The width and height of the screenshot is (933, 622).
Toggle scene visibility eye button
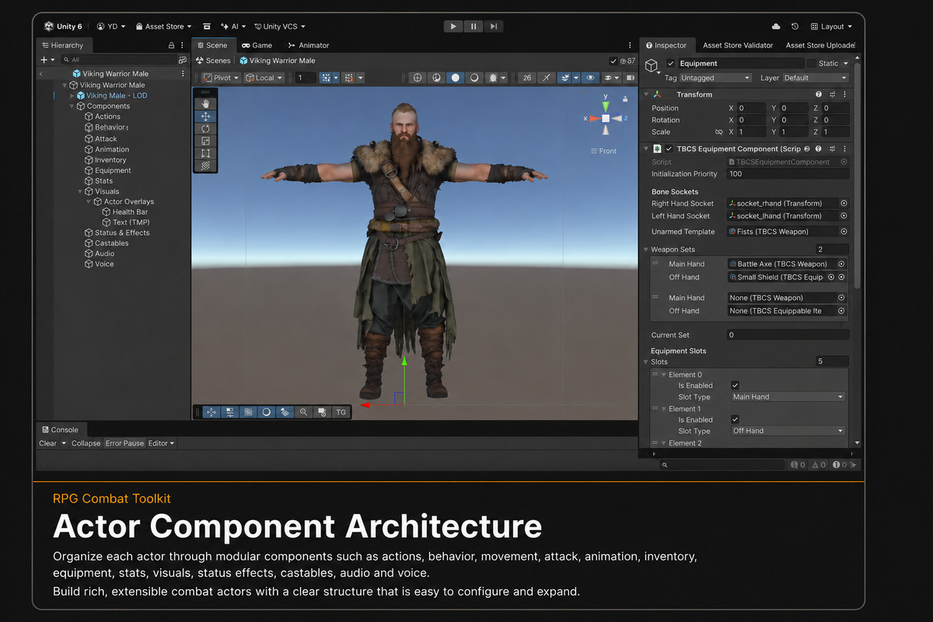[x=590, y=78]
